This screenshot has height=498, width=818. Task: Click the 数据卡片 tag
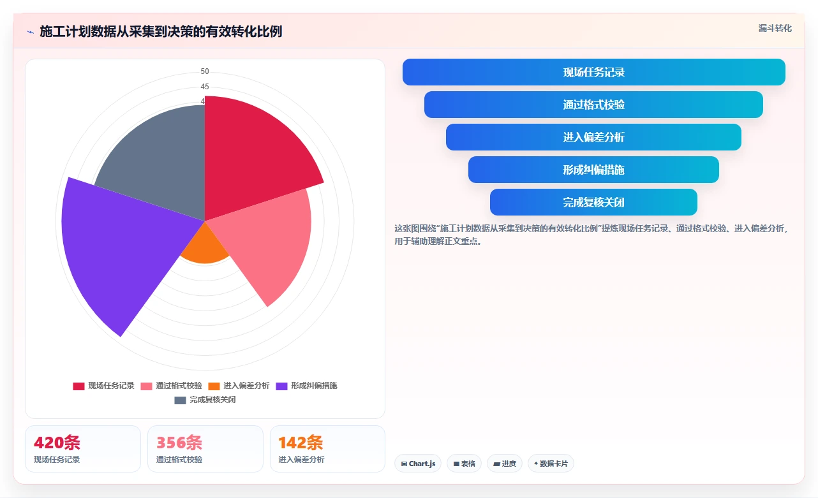[x=551, y=464]
